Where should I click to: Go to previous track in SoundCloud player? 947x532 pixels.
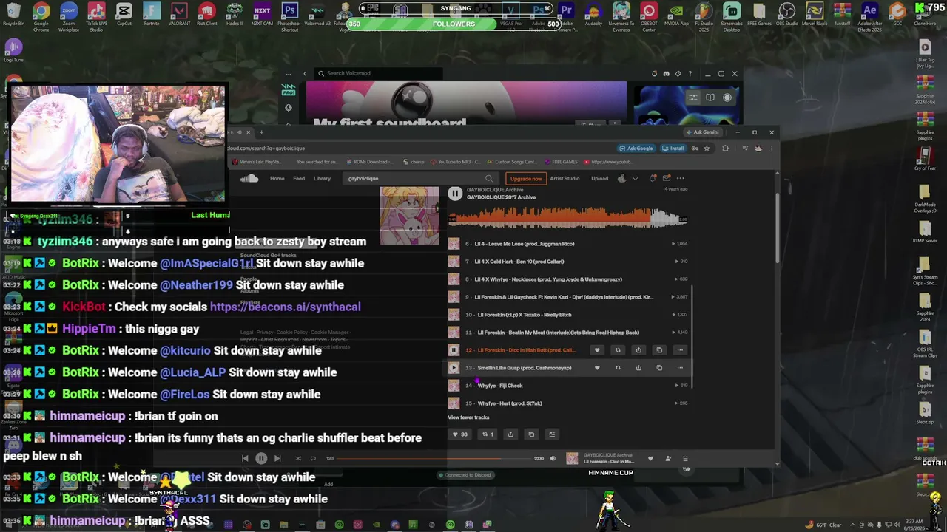245,458
